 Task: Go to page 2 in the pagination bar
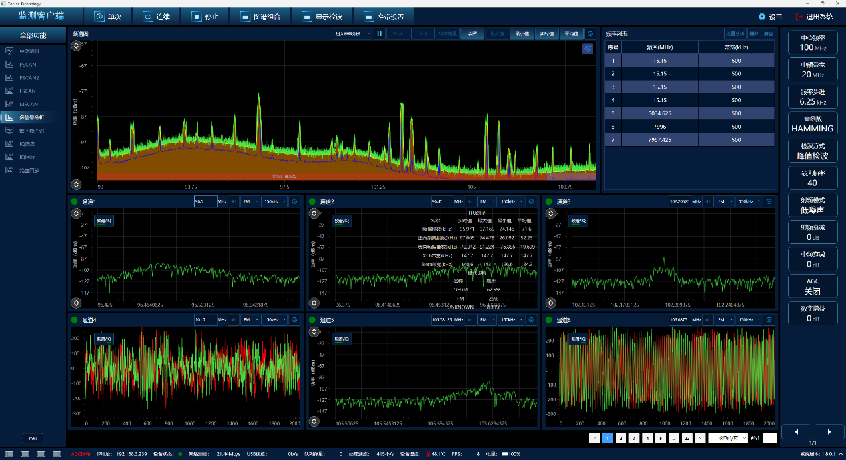(620, 438)
